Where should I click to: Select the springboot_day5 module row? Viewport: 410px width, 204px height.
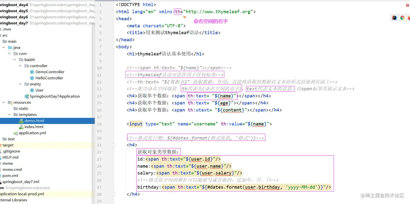[x=47, y=11]
